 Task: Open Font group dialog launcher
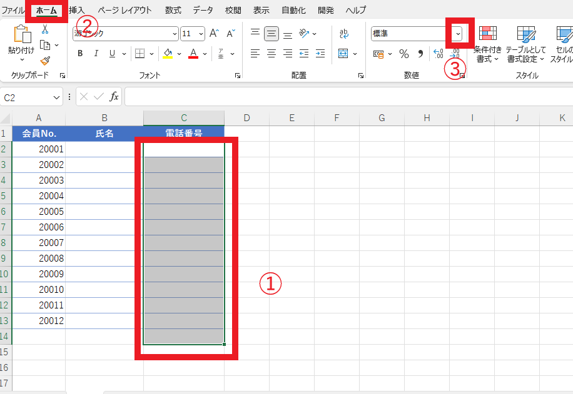click(238, 76)
